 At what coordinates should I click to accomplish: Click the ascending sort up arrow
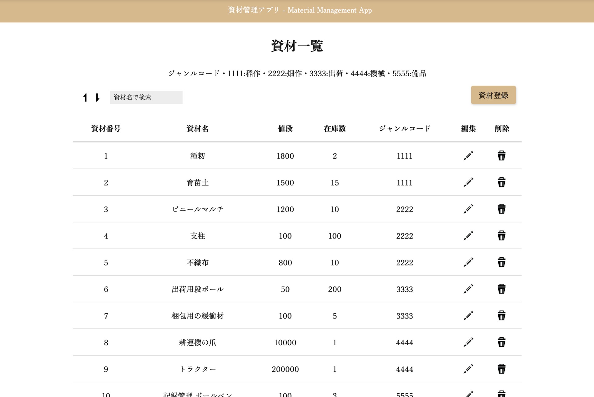click(85, 98)
